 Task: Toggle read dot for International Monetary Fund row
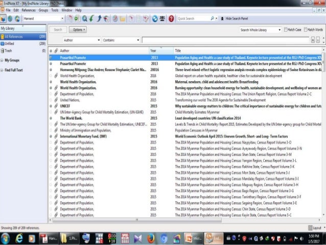pos(51,137)
